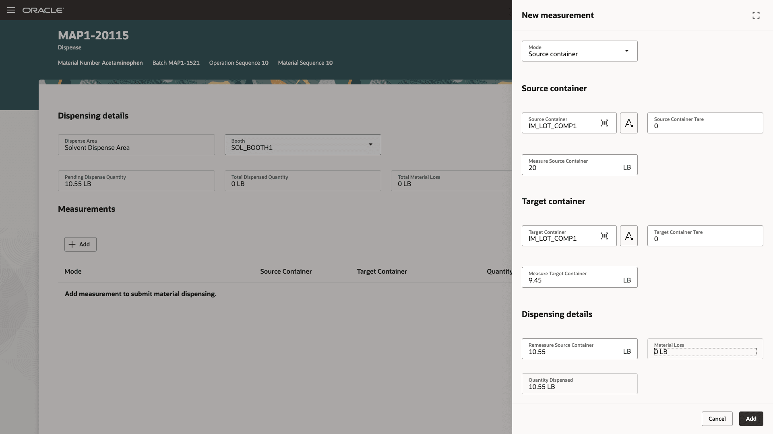
Task: Click the Target Container Tare field
Action: (x=705, y=236)
